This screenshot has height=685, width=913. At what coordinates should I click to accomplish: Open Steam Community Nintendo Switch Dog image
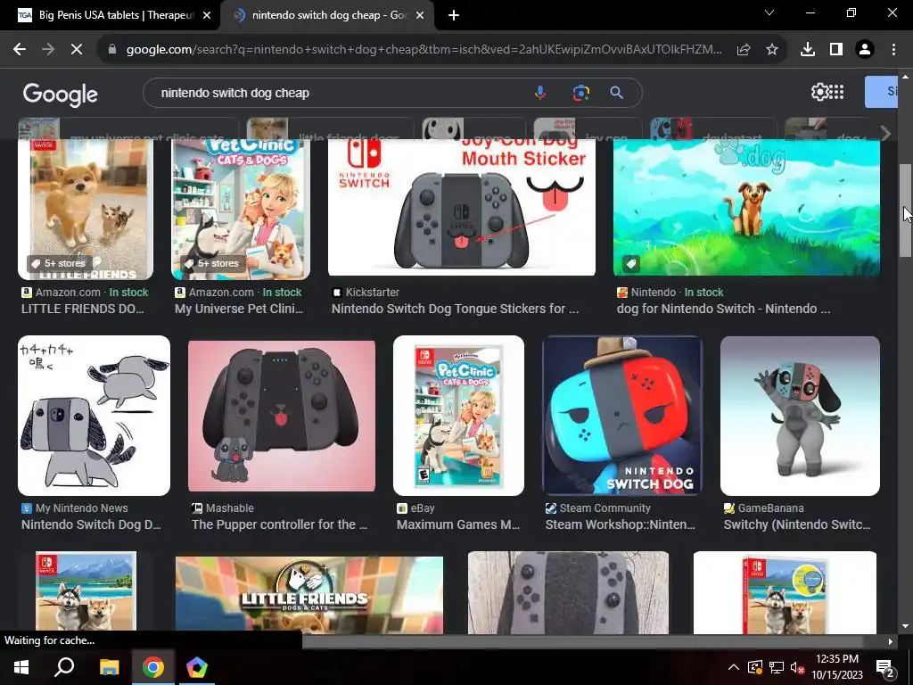[621, 416]
